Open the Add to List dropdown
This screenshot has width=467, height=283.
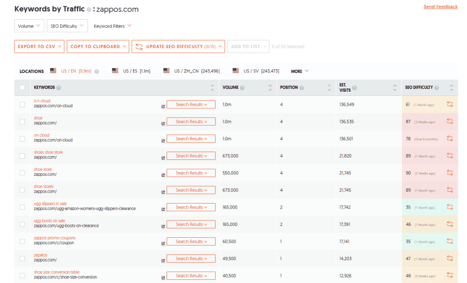[249, 47]
